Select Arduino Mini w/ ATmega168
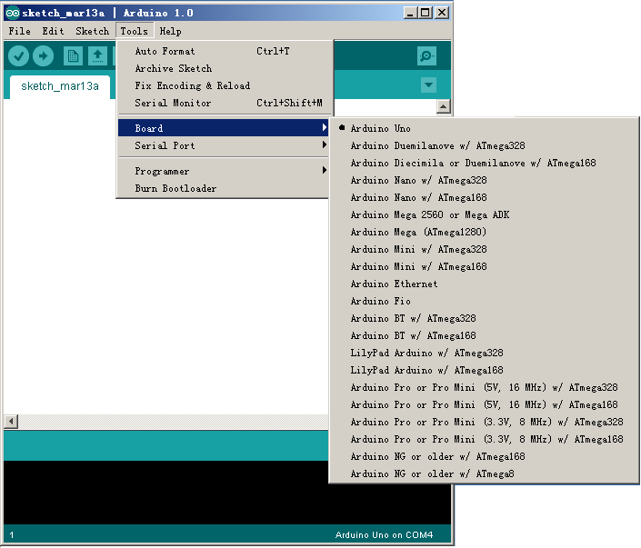Viewport: 641px width, 548px height. pos(484,266)
